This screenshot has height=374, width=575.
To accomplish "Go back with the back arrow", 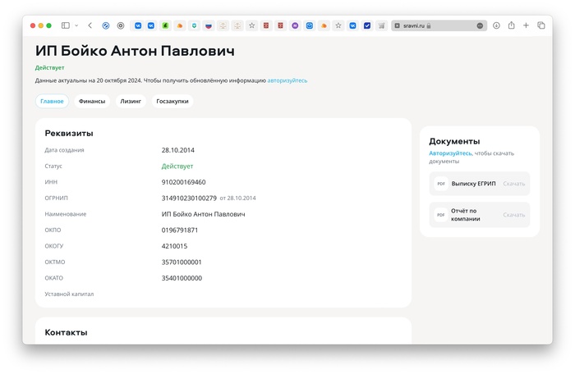I will tap(90, 25).
